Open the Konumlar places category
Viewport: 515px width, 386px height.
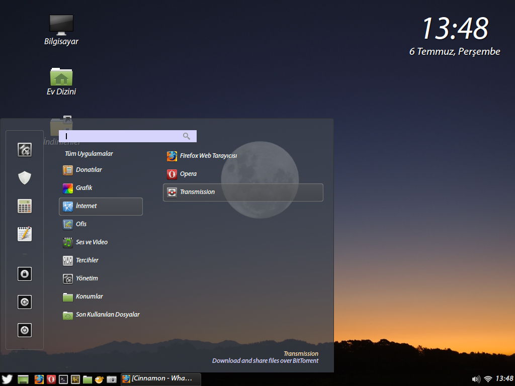[101, 297]
